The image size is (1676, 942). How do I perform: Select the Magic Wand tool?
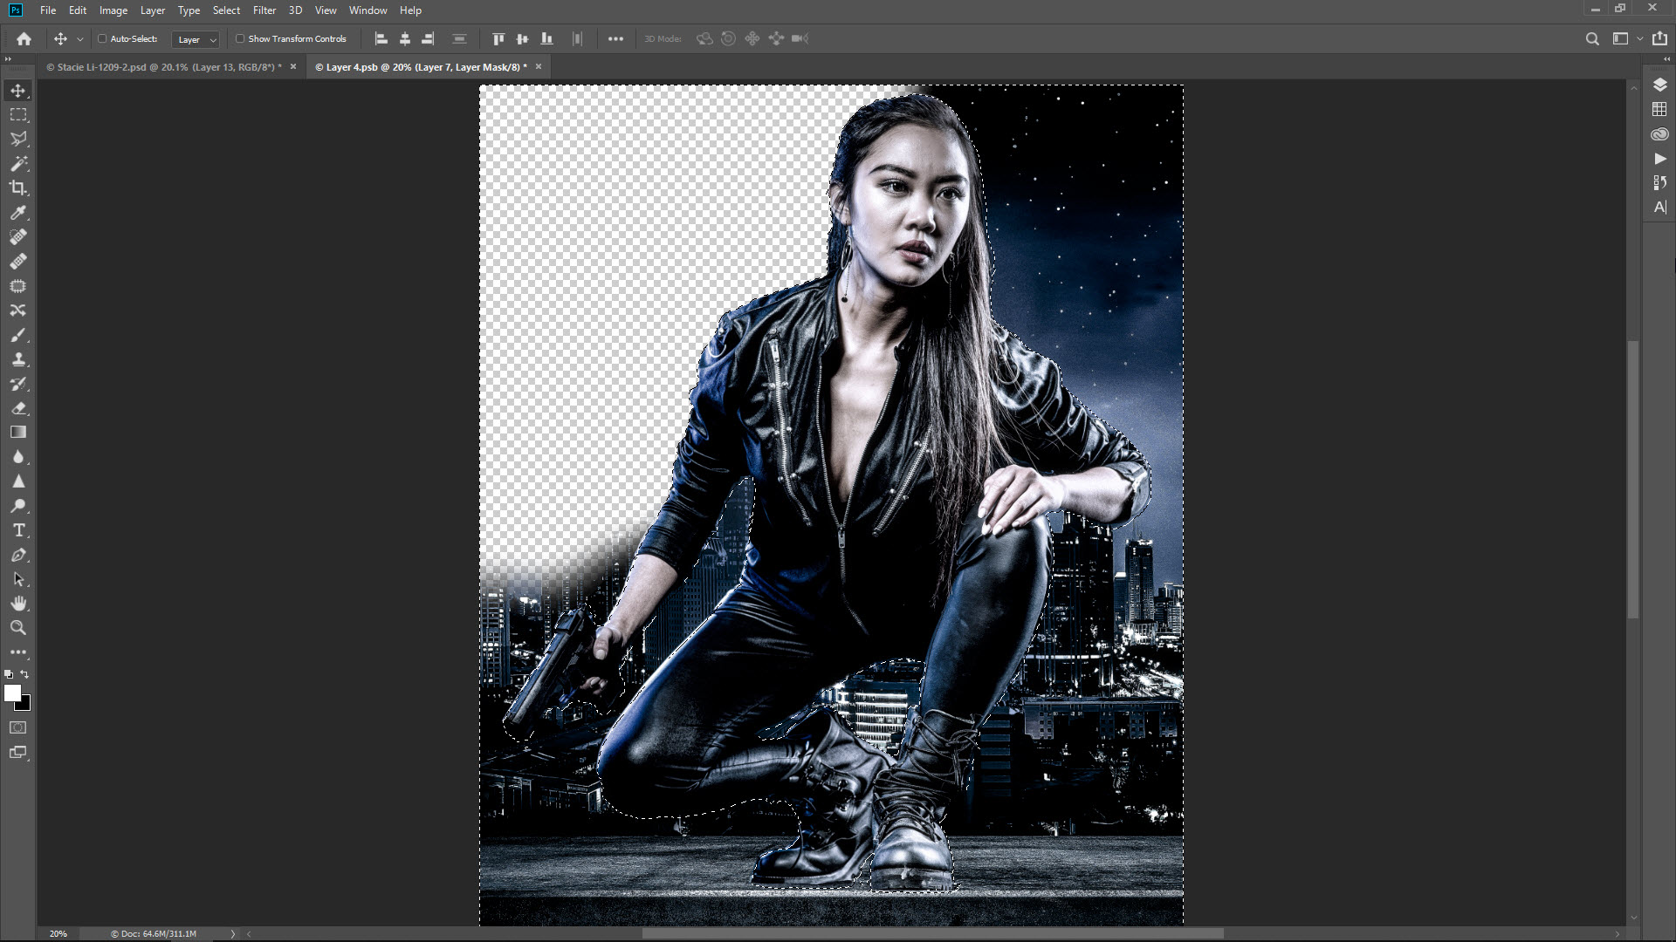[18, 164]
